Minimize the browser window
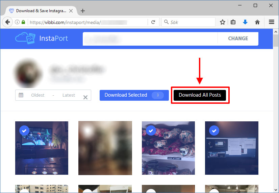The image size is (279, 193). [240, 5]
